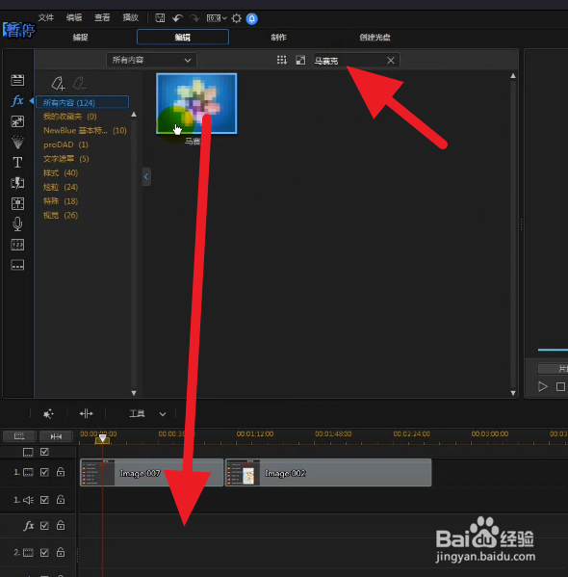The height and width of the screenshot is (577, 568).
Task: Toggle the fx track checkbox
Action: [x=44, y=526]
